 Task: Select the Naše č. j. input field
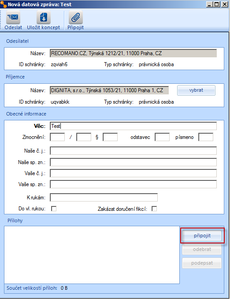pyautogui.click(x=133, y=151)
